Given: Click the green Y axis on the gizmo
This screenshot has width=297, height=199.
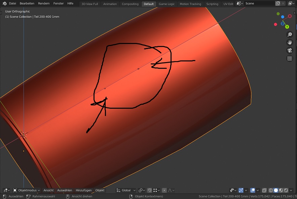Looking at the screenshot, I should tap(287, 27).
